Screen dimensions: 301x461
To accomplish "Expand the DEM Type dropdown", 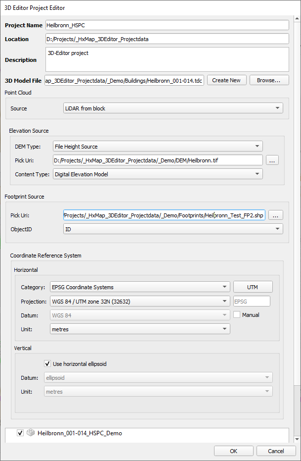I will tap(157, 146).
